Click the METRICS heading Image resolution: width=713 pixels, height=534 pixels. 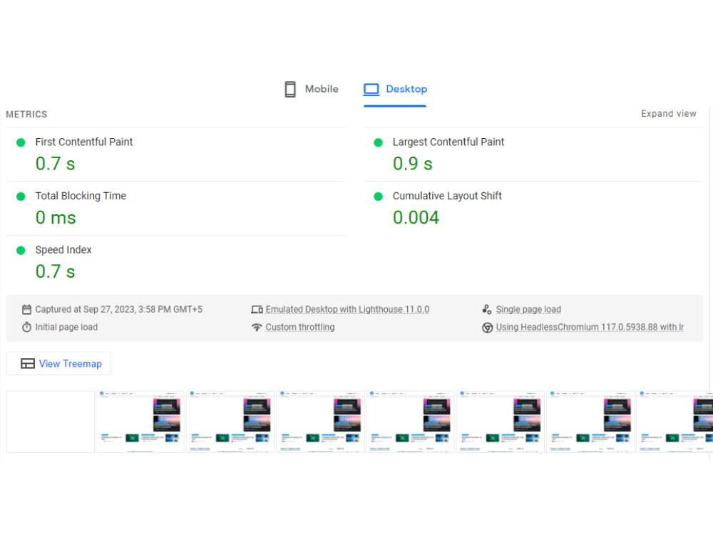click(x=26, y=115)
